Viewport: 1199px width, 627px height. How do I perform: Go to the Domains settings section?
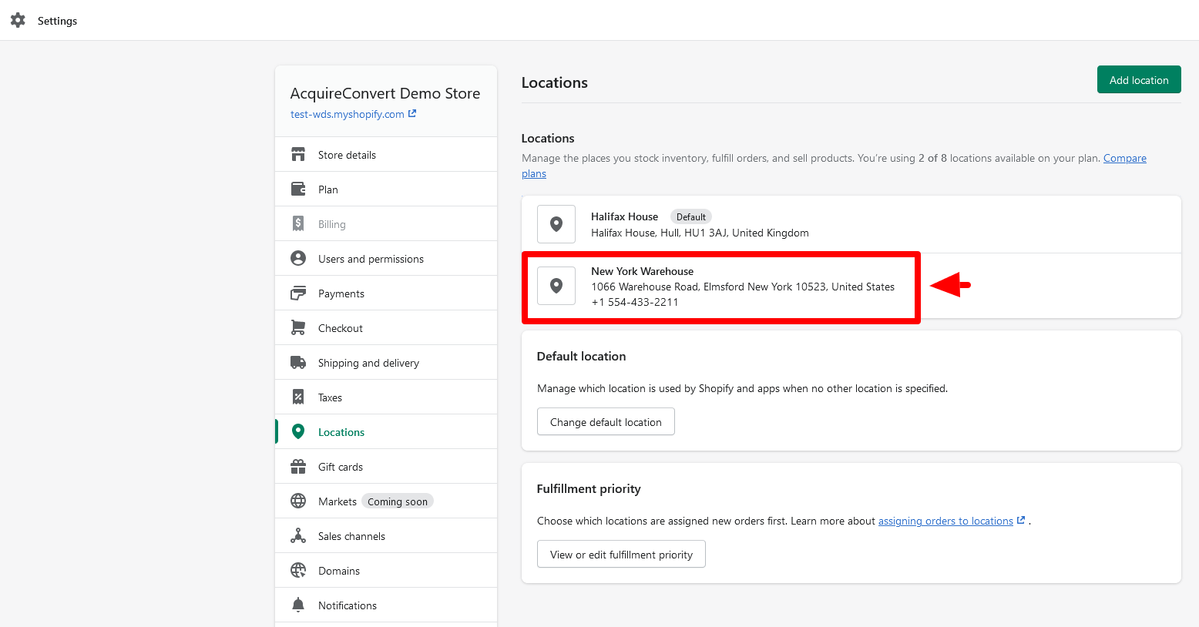point(339,571)
